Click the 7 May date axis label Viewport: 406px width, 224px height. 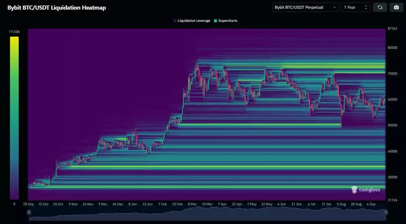pos(252,204)
